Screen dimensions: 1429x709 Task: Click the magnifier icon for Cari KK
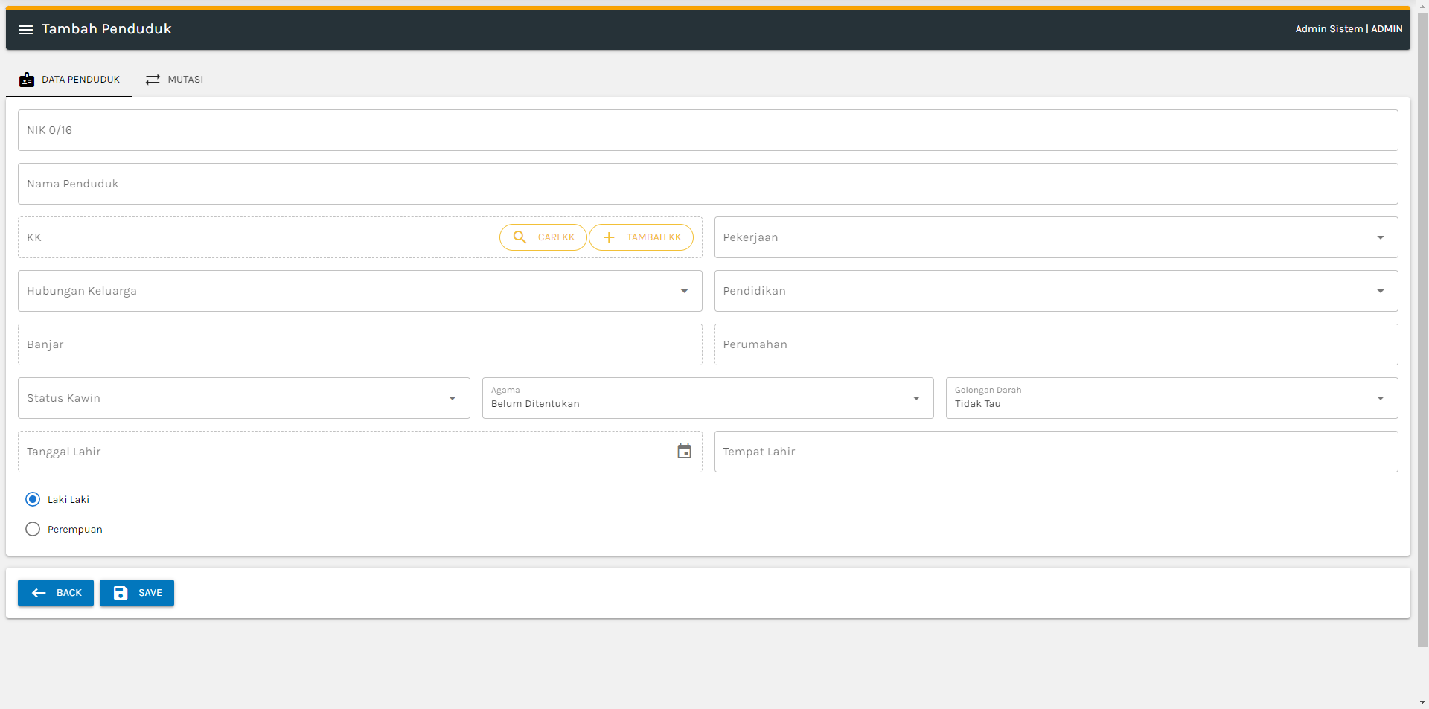520,237
